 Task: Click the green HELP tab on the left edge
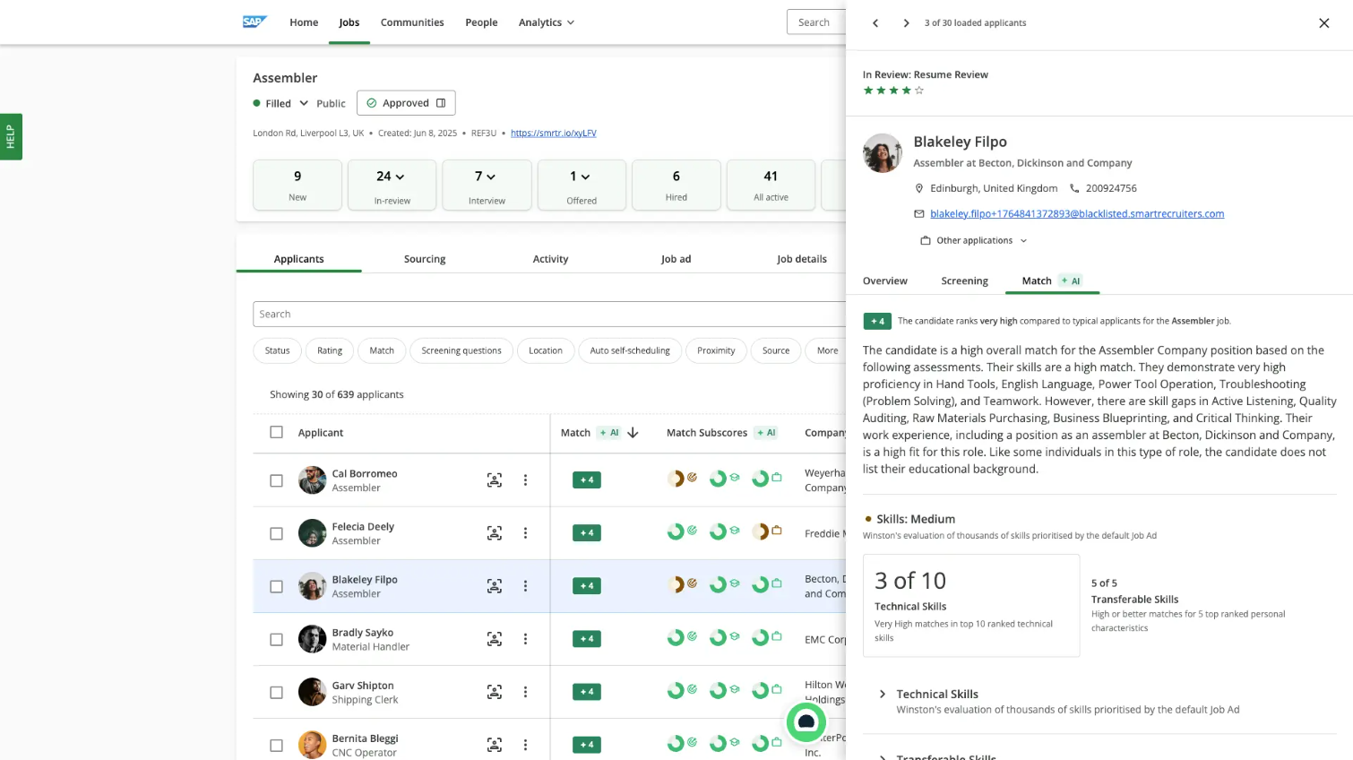[x=11, y=136]
